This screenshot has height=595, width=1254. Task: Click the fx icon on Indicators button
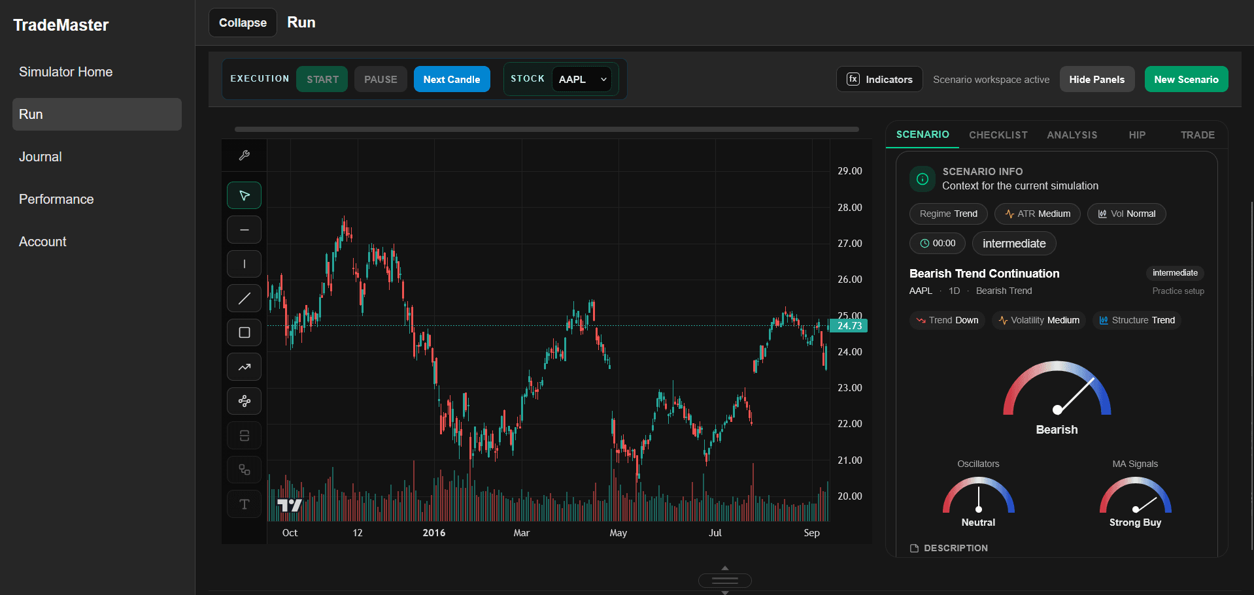coord(853,79)
